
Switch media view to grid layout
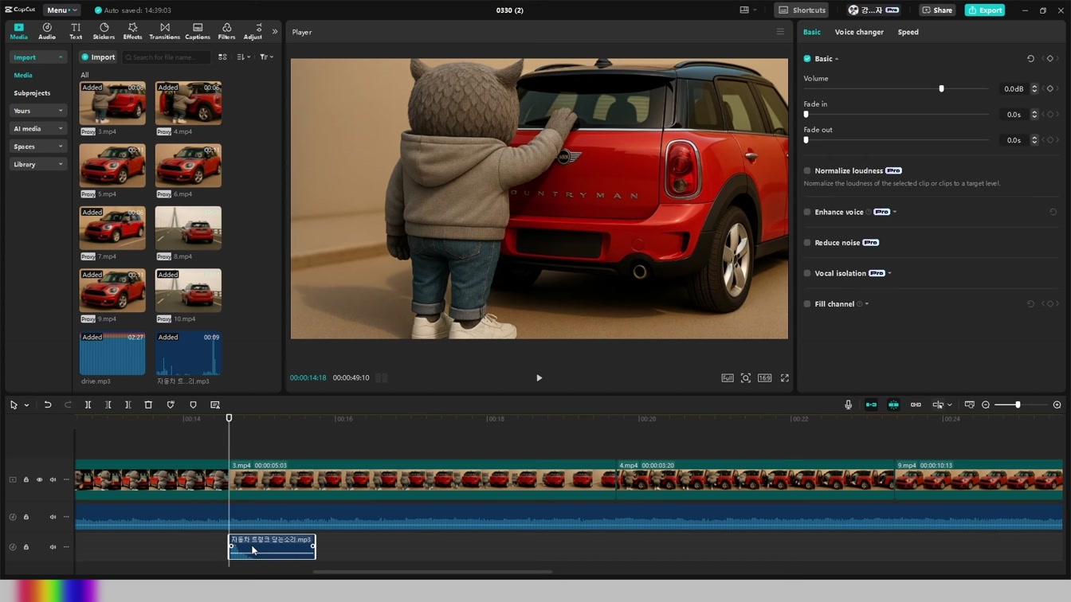tap(222, 57)
